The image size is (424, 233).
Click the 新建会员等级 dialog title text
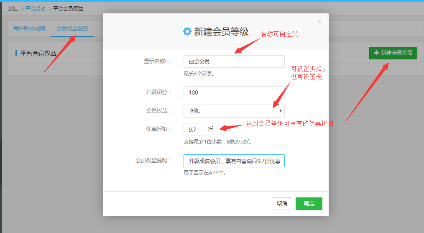tap(221, 31)
